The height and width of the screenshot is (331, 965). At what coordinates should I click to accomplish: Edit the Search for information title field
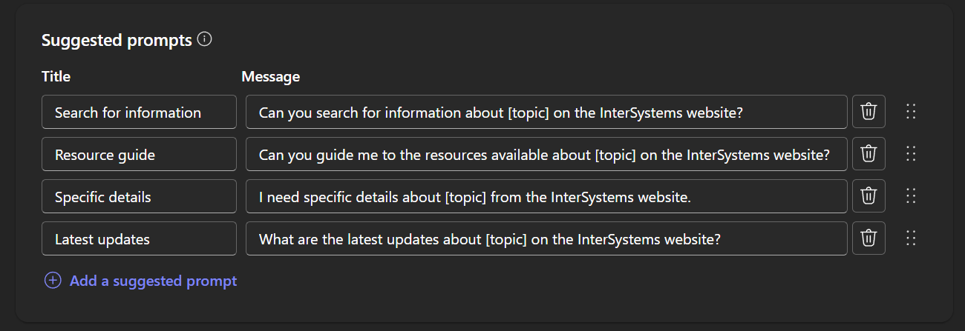(139, 112)
